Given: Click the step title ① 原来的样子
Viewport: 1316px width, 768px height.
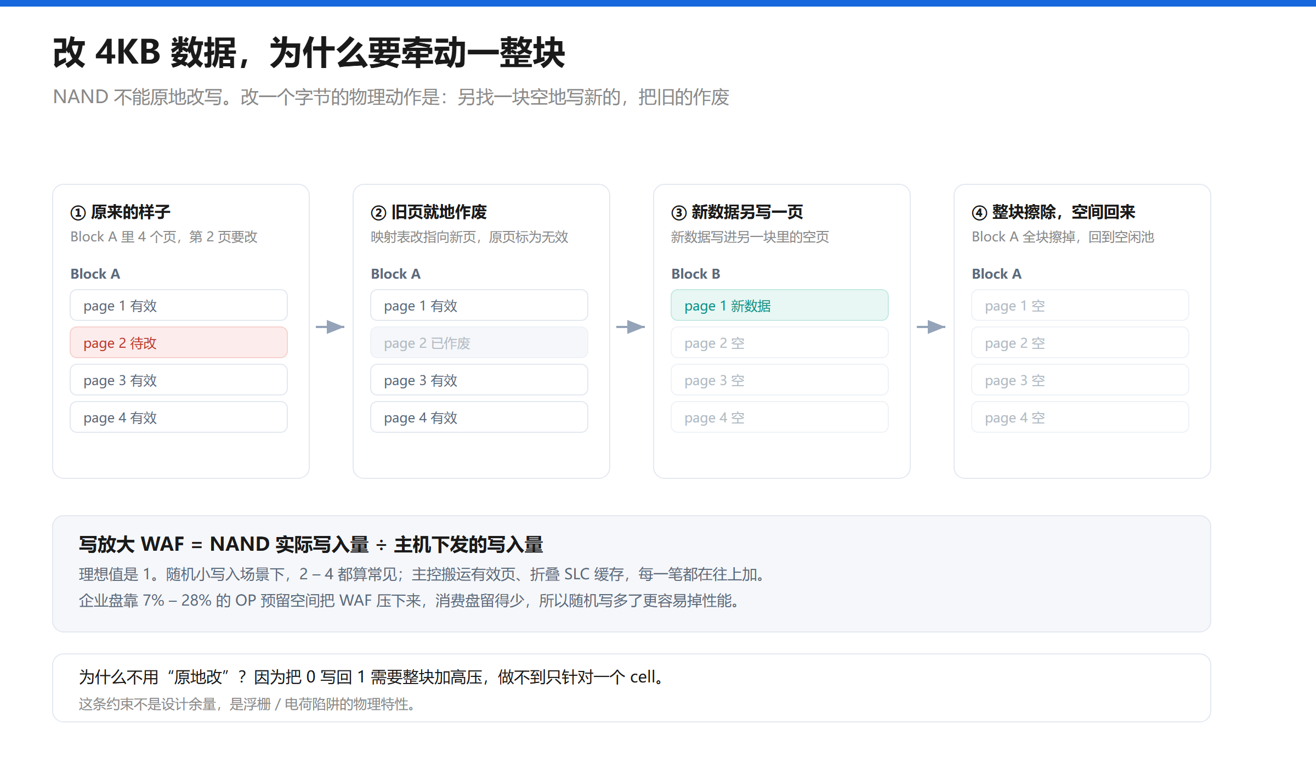Looking at the screenshot, I should 121,212.
